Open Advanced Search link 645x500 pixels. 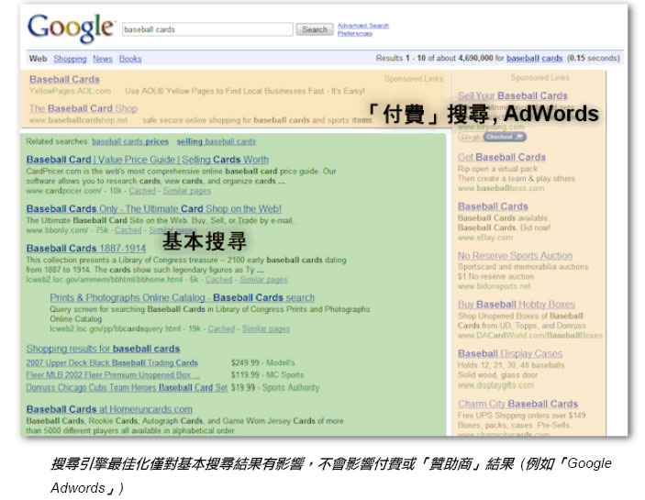[x=363, y=26]
